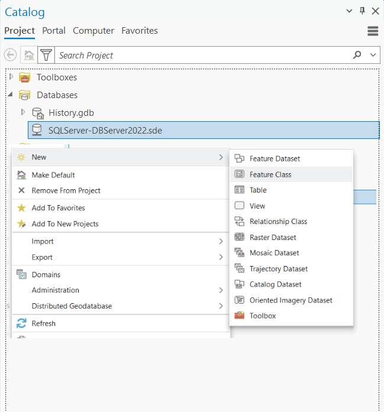Viewport: 384px width, 412px height.
Task: Click the Catalog pane title
Action: point(25,12)
